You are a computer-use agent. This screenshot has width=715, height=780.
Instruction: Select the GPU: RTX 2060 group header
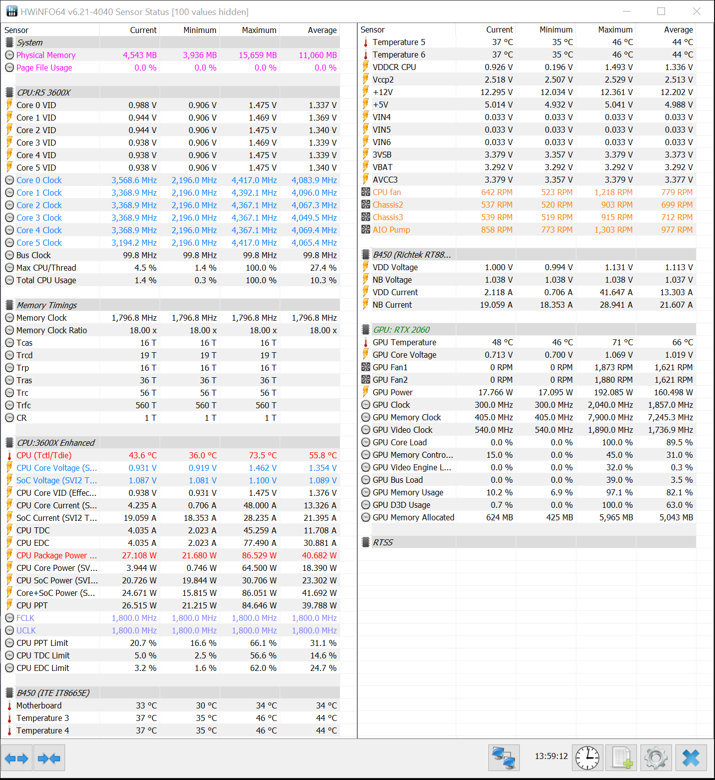pos(527,330)
